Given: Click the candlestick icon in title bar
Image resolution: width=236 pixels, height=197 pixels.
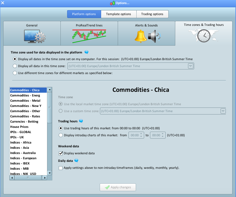Looking at the screenshot, I should tap(112, 3).
